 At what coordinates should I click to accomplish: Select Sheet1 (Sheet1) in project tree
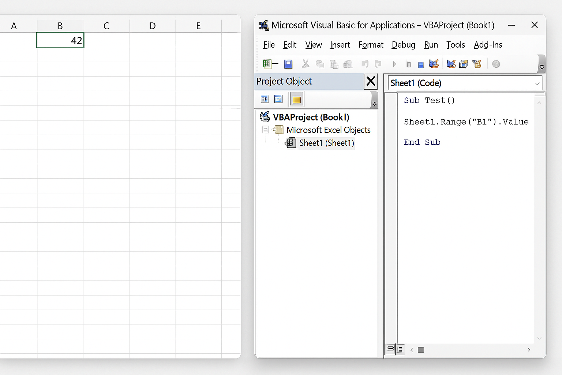click(327, 143)
